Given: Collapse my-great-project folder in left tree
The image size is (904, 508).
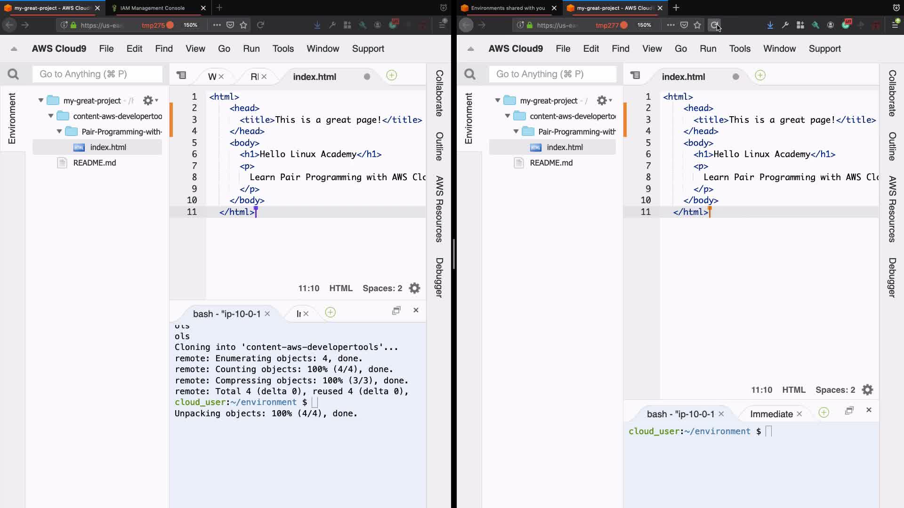Looking at the screenshot, I should (41, 100).
